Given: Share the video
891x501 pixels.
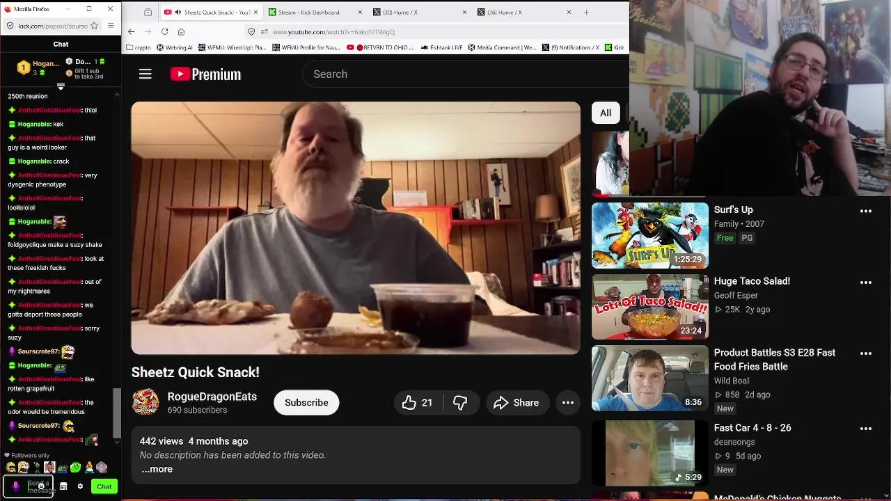Looking at the screenshot, I should (x=516, y=403).
